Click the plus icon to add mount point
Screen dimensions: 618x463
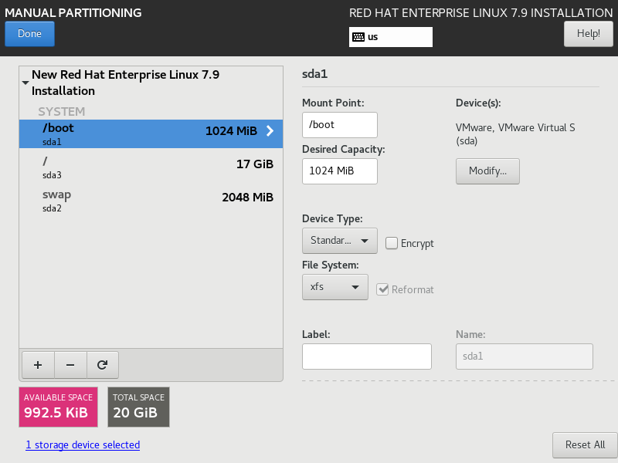(38, 365)
